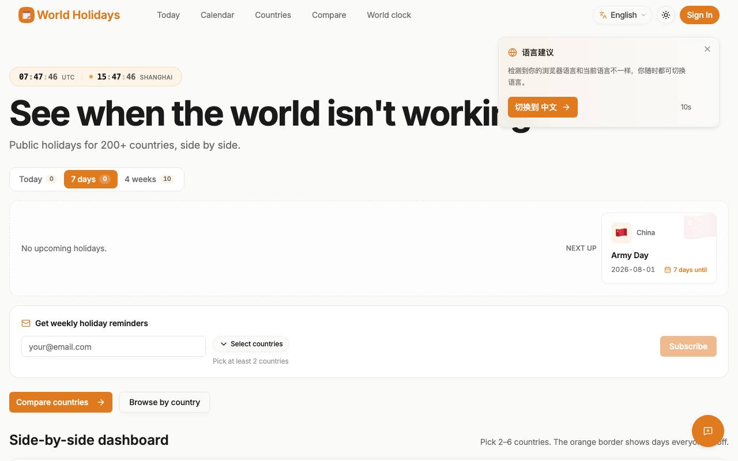Image resolution: width=738 pixels, height=461 pixels.
Task: Open the Compare nav item
Action: pos(329,15)
